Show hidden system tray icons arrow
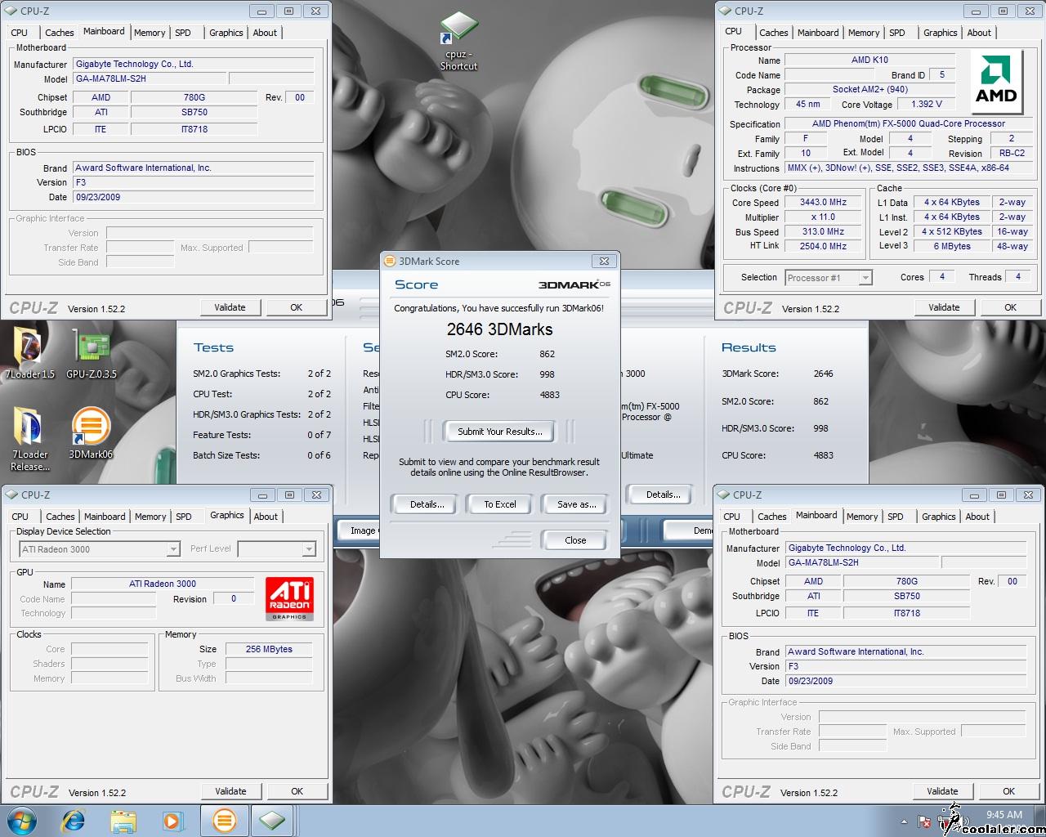 pos(904,821)
